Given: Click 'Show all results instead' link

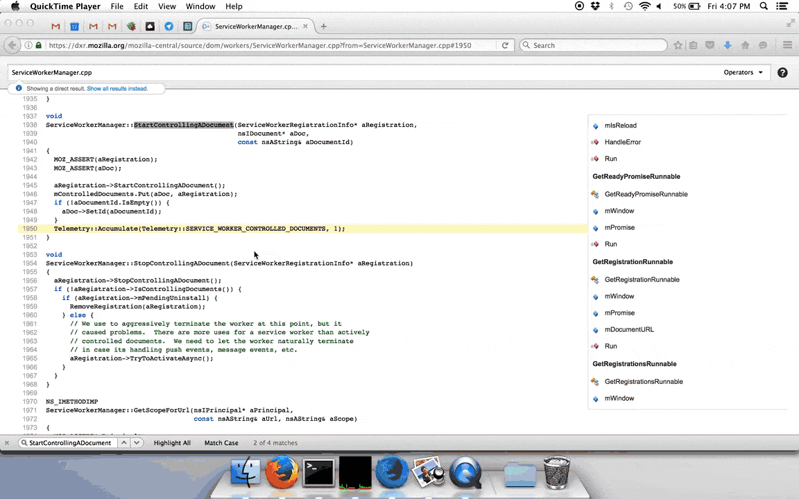Looking at the screenshot, I should (117, 89).
